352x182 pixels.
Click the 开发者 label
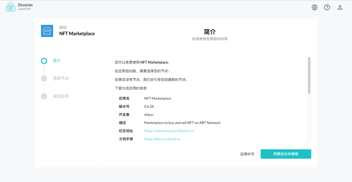click(x=124, y=115)
